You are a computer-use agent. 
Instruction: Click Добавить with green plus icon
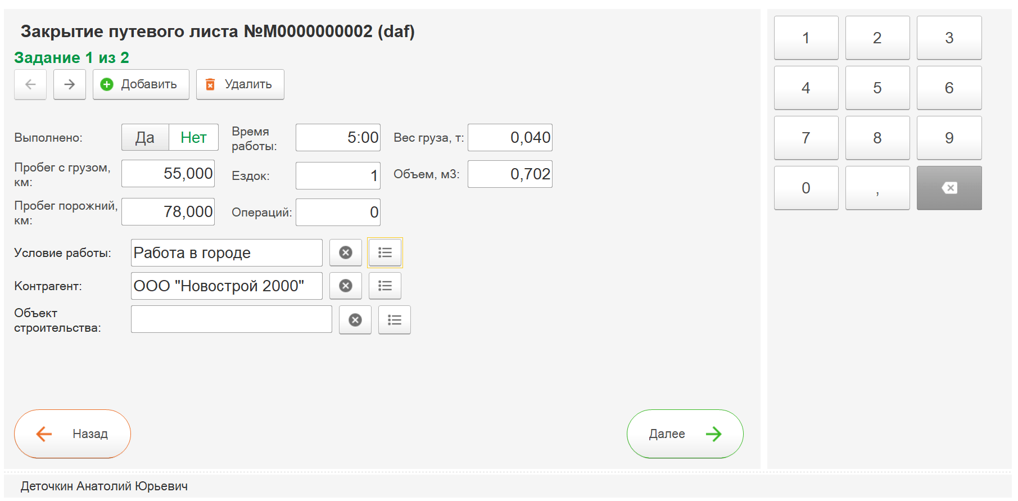[141, 84]
